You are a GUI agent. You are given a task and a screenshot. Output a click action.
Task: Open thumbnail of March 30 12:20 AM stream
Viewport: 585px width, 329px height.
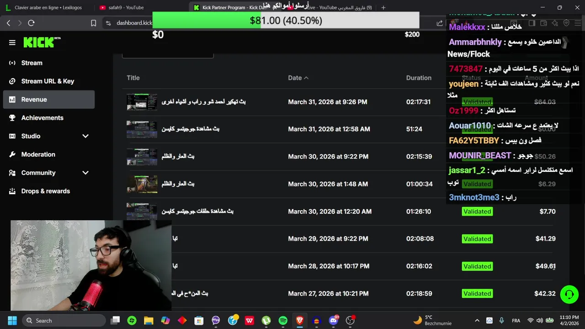pos(142,212)
